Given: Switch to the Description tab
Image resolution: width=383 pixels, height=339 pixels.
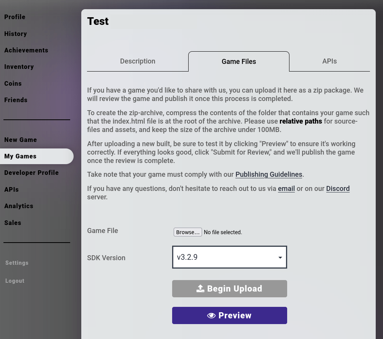Looking at the screenshot, I should (x=138, y=61).
